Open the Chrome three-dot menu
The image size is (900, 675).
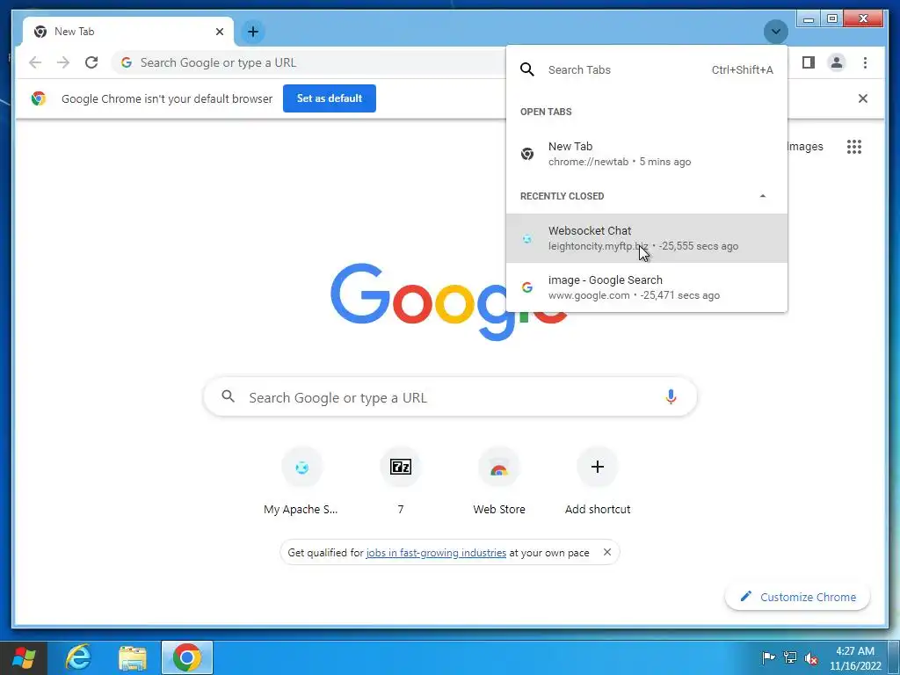(865, 62)
